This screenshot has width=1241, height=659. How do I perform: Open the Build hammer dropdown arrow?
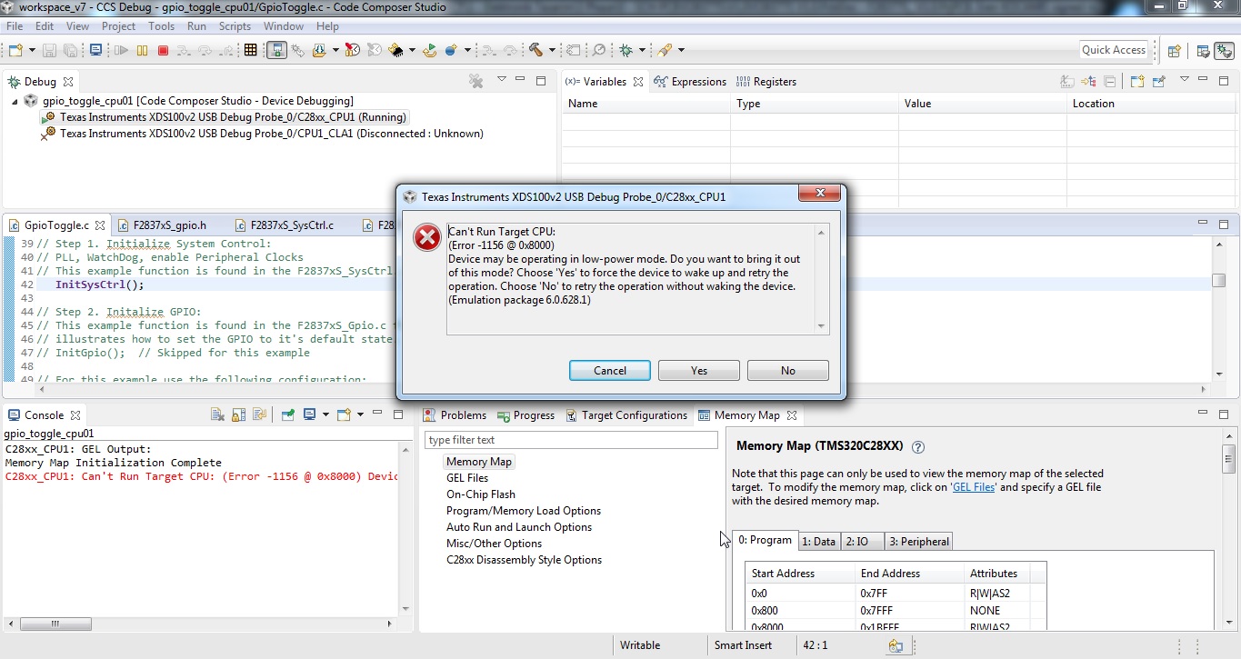tap(551, 50)
